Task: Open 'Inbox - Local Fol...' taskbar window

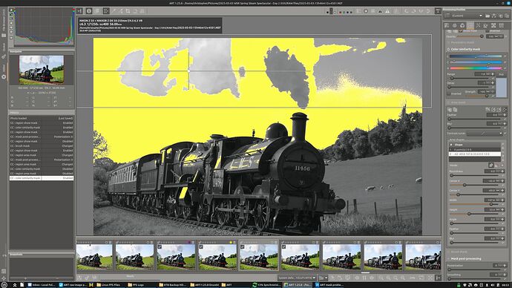Action: click(41, 285)
